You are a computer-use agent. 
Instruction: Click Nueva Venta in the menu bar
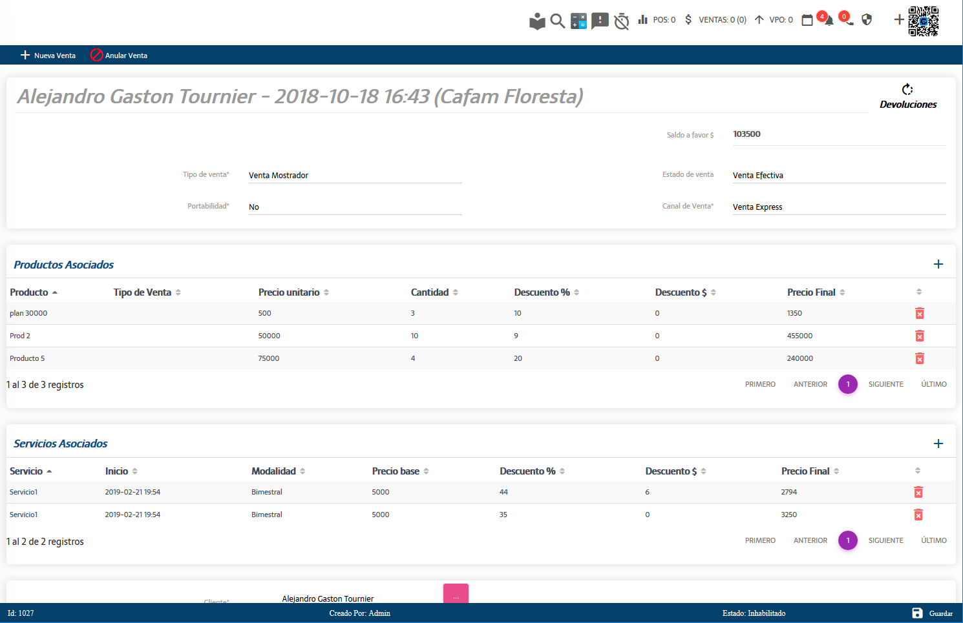click(48, 56)
